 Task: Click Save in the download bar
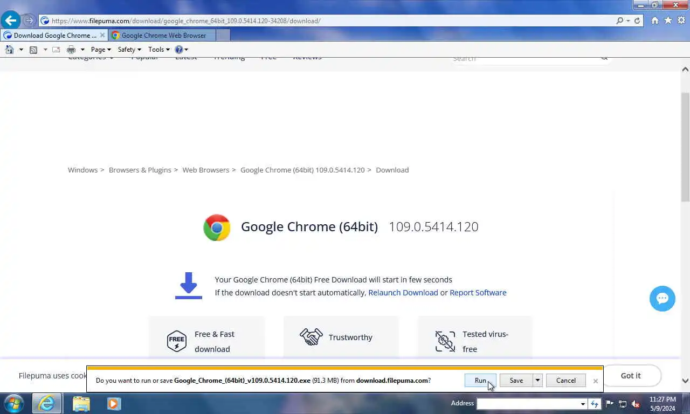(516, 381)
